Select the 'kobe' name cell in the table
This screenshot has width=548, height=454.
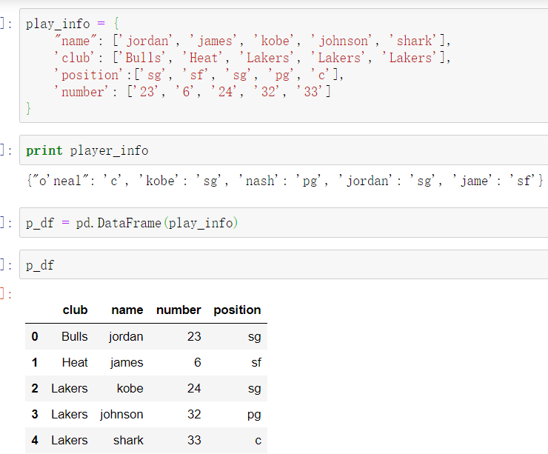[x=130, y=388]
